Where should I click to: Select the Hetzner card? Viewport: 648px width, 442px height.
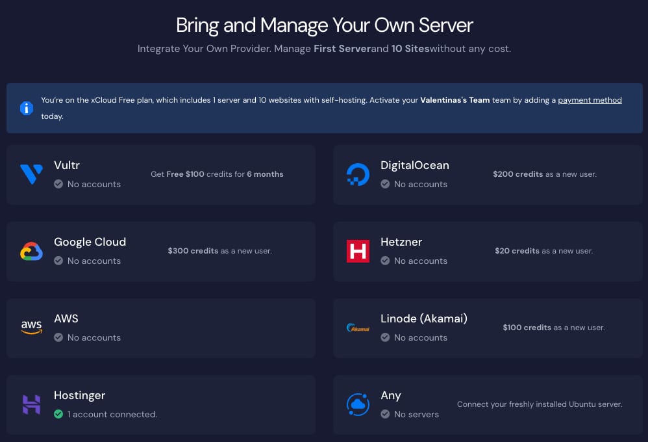click(488, 251)
